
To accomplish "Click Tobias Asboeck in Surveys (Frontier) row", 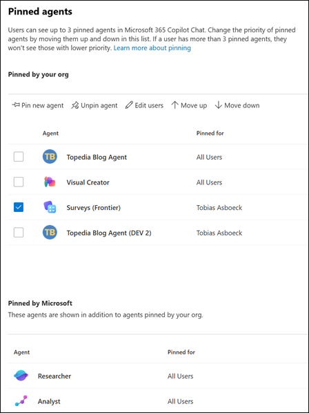I will (x=219, y=208).
